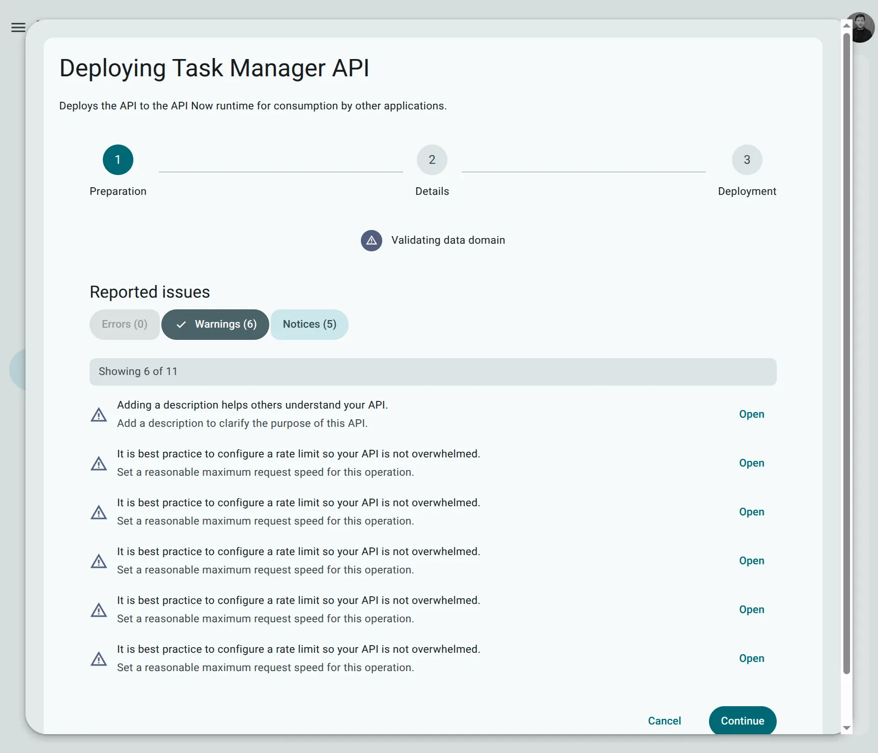This screenshot has height=753, width=878.
Task: Click the Deployment step label
Action: click(747, 191)
